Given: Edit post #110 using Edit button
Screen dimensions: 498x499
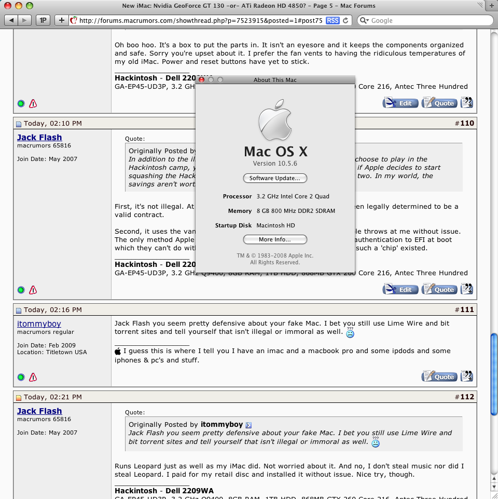Looking at the screenshot, I should [400, 290].
